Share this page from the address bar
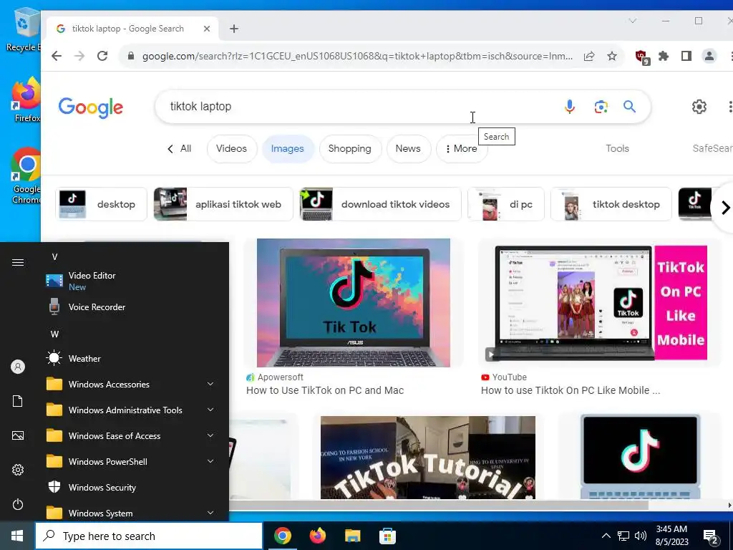 click(589, 56)
